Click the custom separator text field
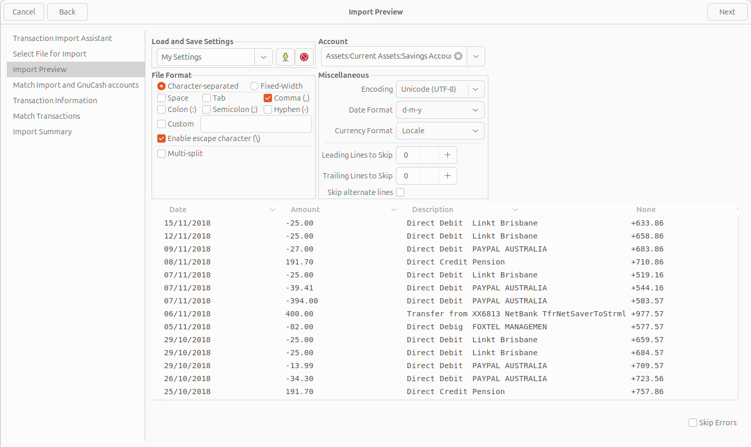Image resolution: width=751 pixels, height=447 pixels. pyautogui.click(x=256, y=124)
